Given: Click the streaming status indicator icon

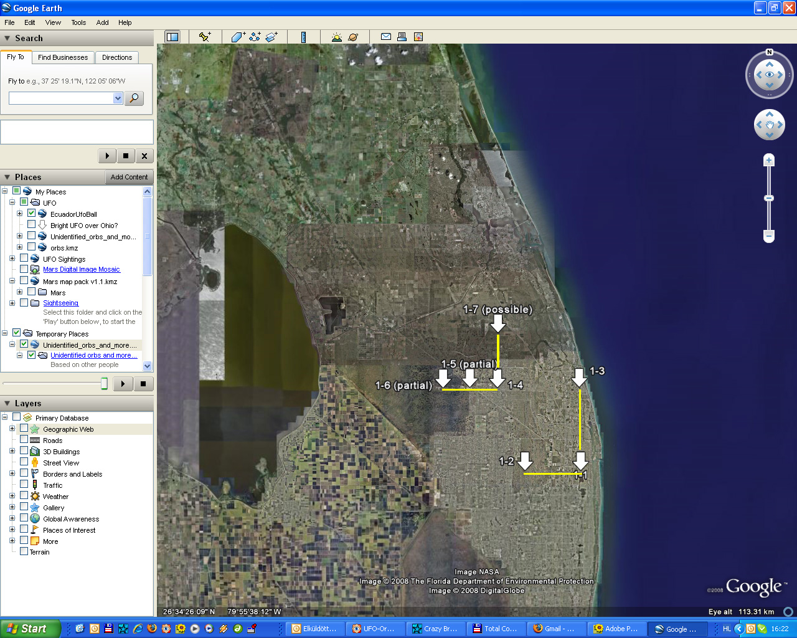Looking at the screenshot, I should tap(788, 611).
